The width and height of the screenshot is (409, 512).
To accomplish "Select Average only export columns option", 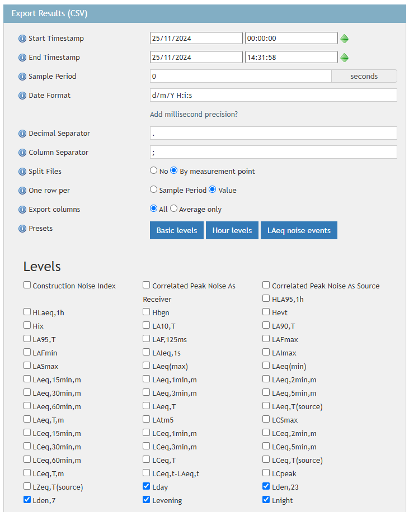I will pos(173,209).
